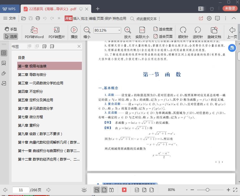Open the vertical three-dot more menu
240x196 pixels.
click(x=226, y=18)
